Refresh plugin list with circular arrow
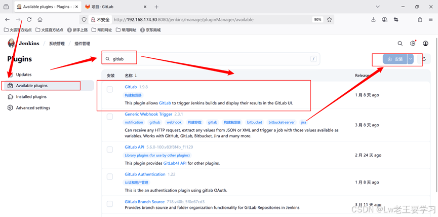 point(424,59)
